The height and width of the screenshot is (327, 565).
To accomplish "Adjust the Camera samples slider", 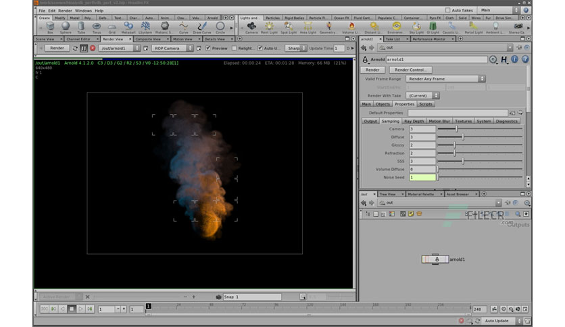I will click(x=480, y=129).
